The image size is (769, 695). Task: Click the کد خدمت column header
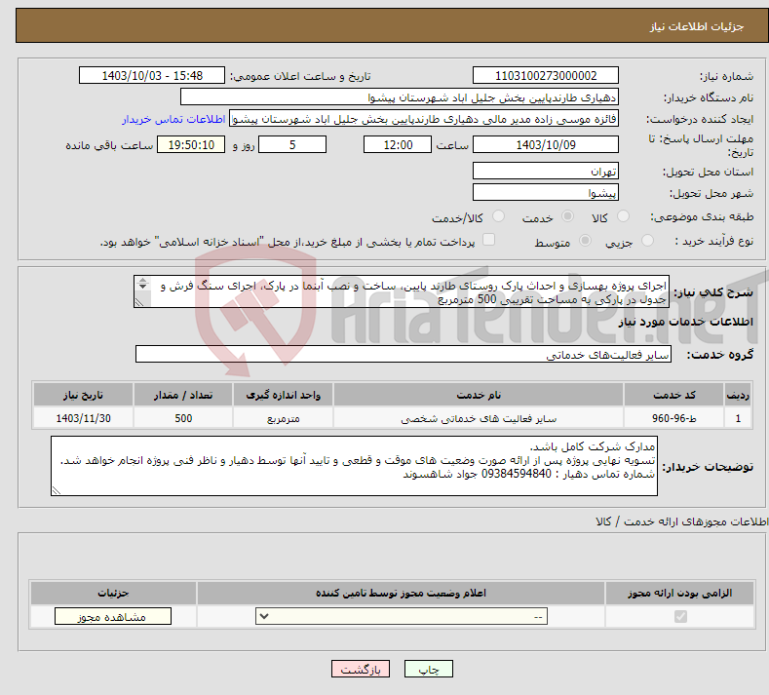point(674,395)
